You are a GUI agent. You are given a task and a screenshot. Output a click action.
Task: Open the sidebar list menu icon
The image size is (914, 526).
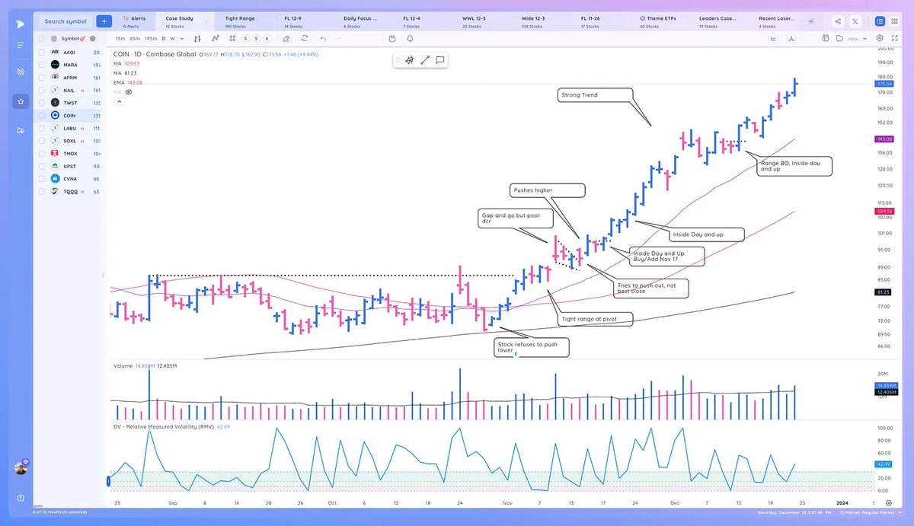21,46
